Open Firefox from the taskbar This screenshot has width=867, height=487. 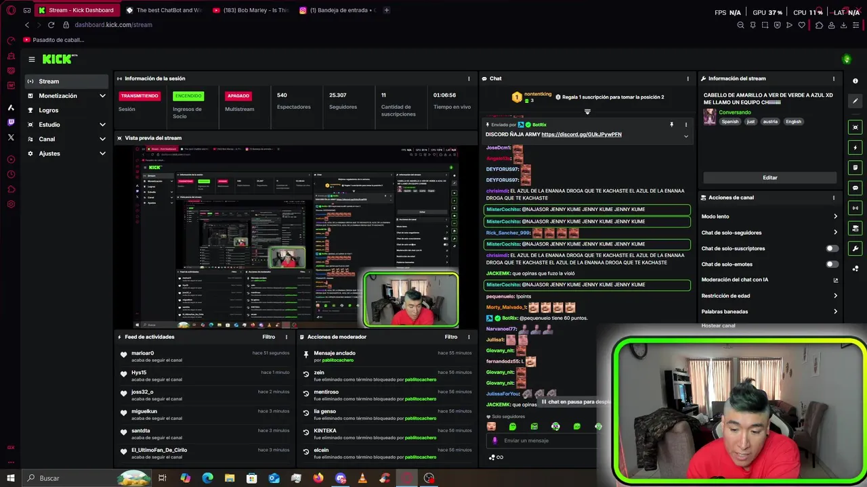point(318,478)
